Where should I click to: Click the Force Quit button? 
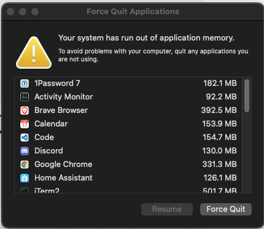point(226,209)
